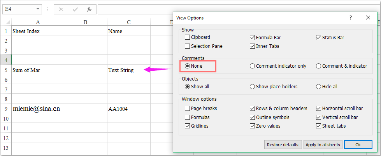Click the formula bar cancel (X) icon
The image size is (381, 156).
pyautogui.click(x=61, y=9)
